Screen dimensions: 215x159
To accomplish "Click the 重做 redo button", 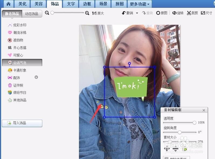I will 147,13.
